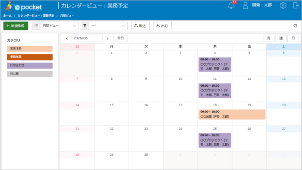Open the June 25 ○○プロジェクト event

215,140
